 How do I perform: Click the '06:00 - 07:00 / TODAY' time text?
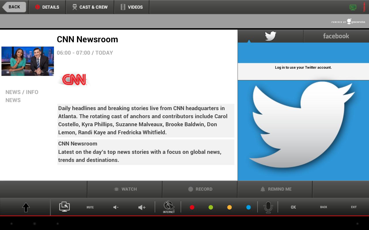(x=85, y=53)
